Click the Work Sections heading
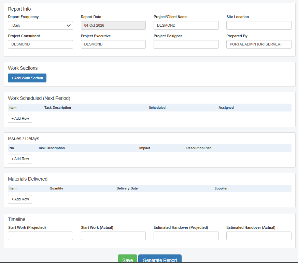298x263 pixels. point(23,68)
